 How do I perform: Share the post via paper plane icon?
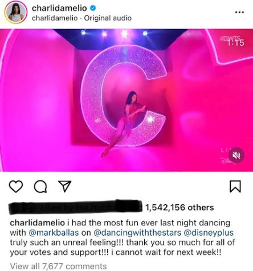tap(65, 186)
